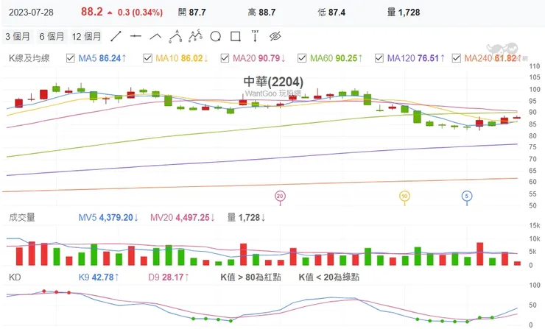Click the low price 低 87.4
This screenshot has width=545, height=329.
coord(331,13)
